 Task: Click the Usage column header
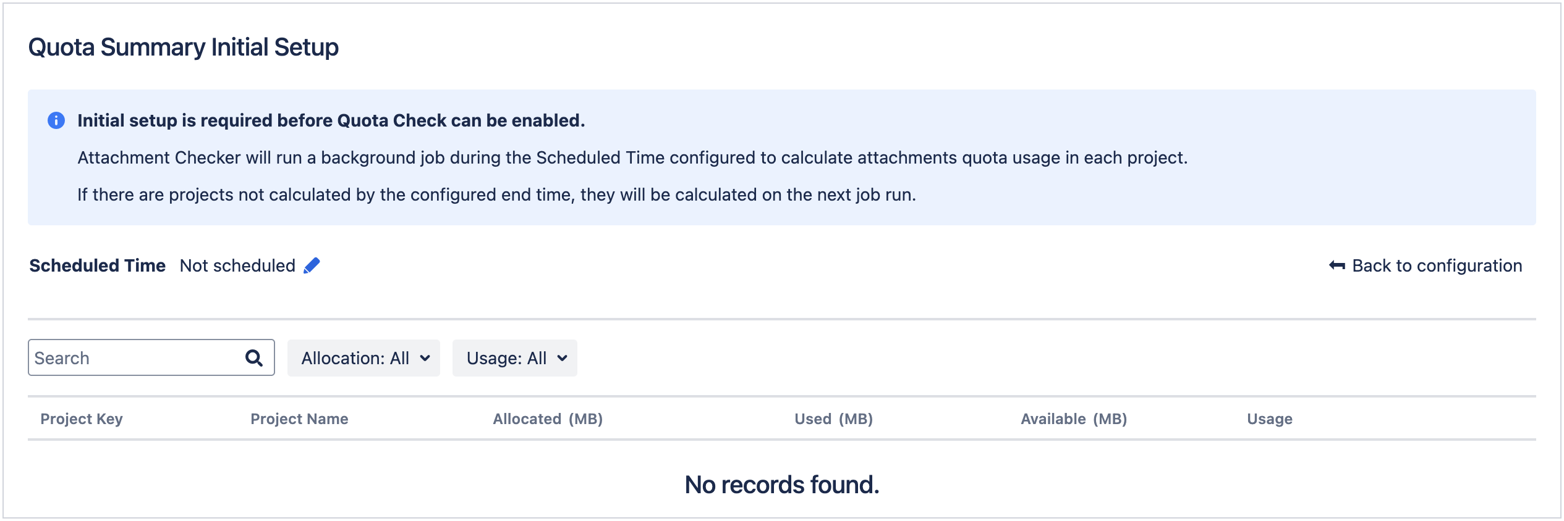[x=1269, y=419]
